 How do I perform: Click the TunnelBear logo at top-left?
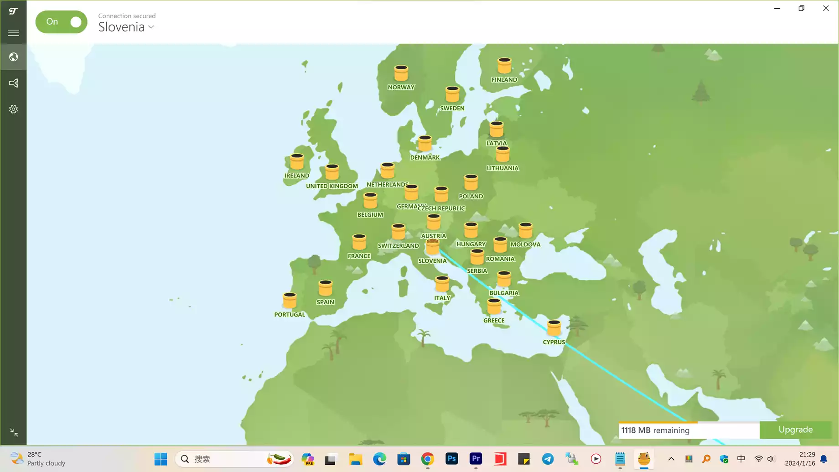(13, 11)
